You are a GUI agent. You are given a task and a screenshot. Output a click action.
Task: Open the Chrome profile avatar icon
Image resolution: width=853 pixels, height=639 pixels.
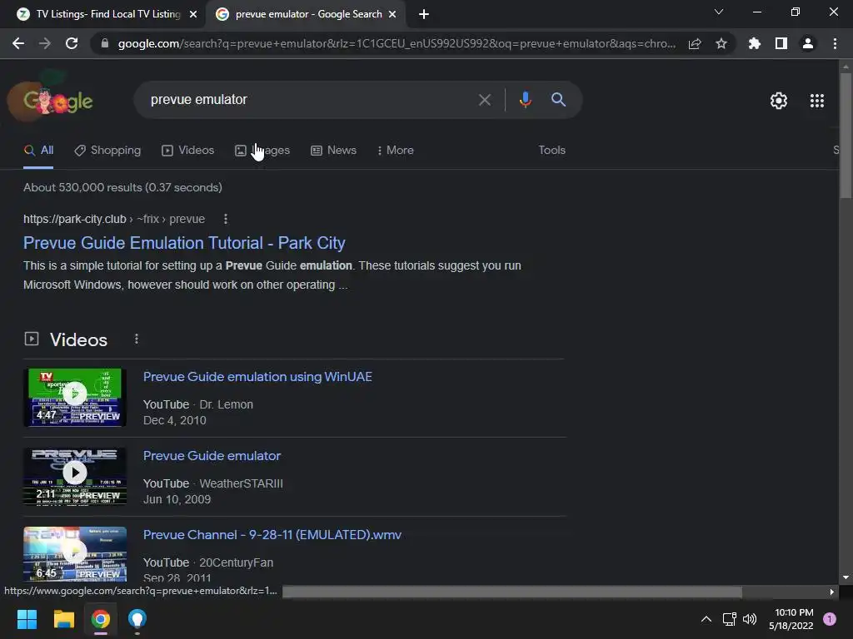pyautogui.click(x=808, y=43)
